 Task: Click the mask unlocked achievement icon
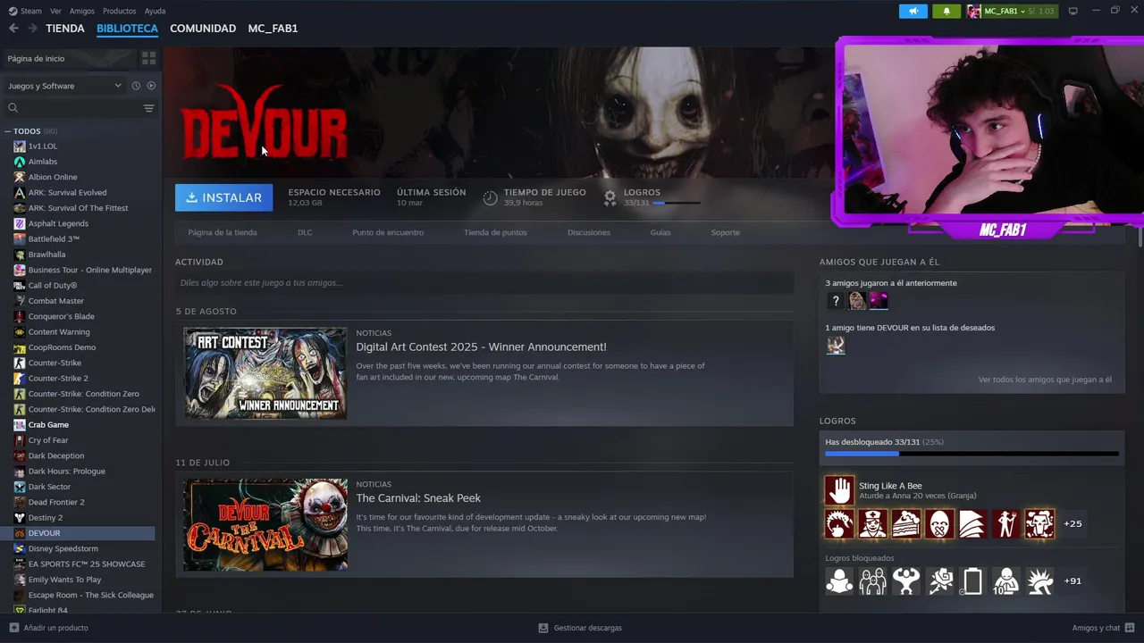pyautogui.click(x=939, y=523)
